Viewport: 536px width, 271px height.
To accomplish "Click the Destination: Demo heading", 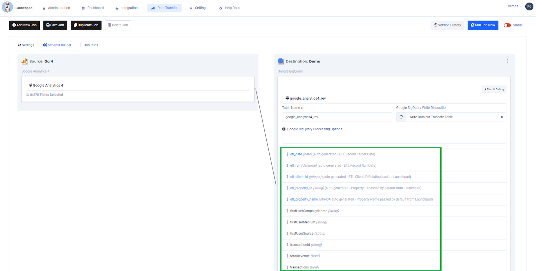I will coord(303,61).
